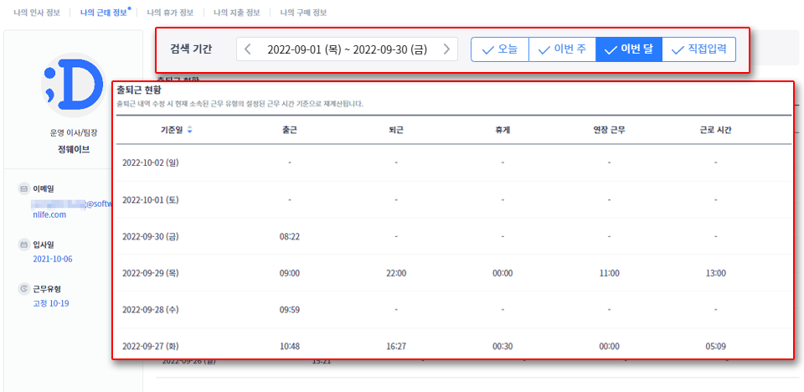Click clock-in time 09:00 on 09-29

pos(290,273)
